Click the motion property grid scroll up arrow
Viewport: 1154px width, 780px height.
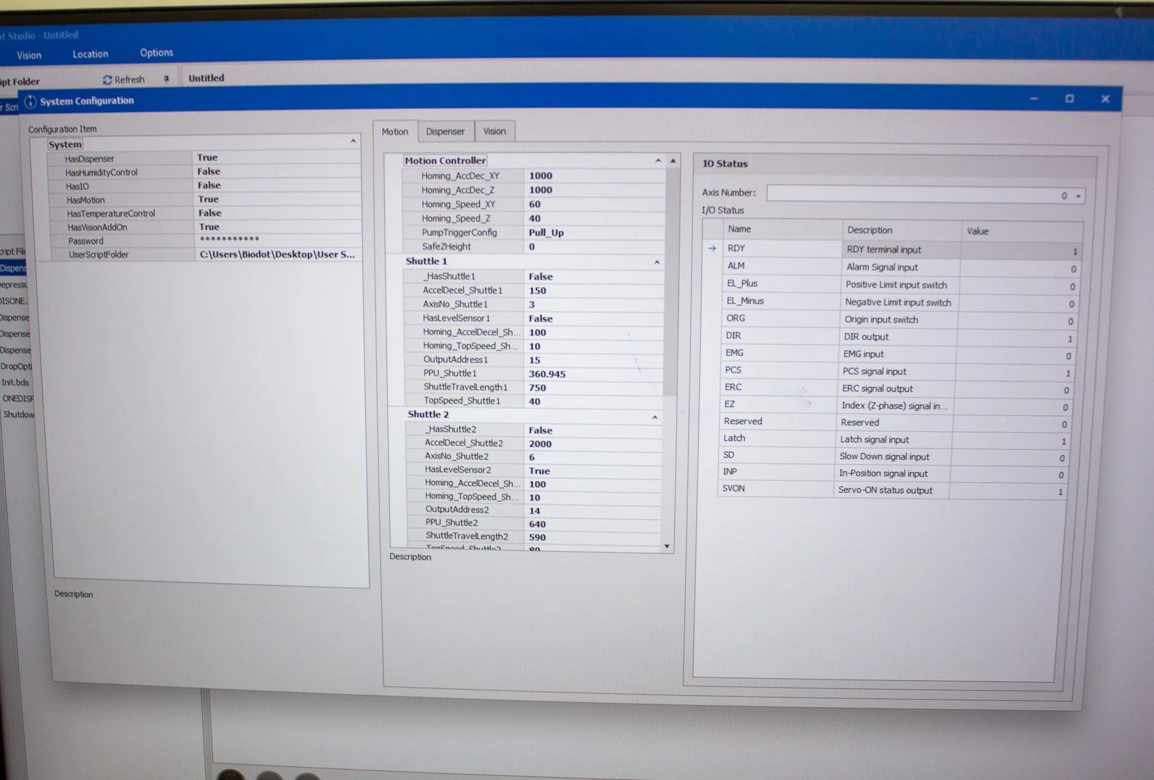673,161
